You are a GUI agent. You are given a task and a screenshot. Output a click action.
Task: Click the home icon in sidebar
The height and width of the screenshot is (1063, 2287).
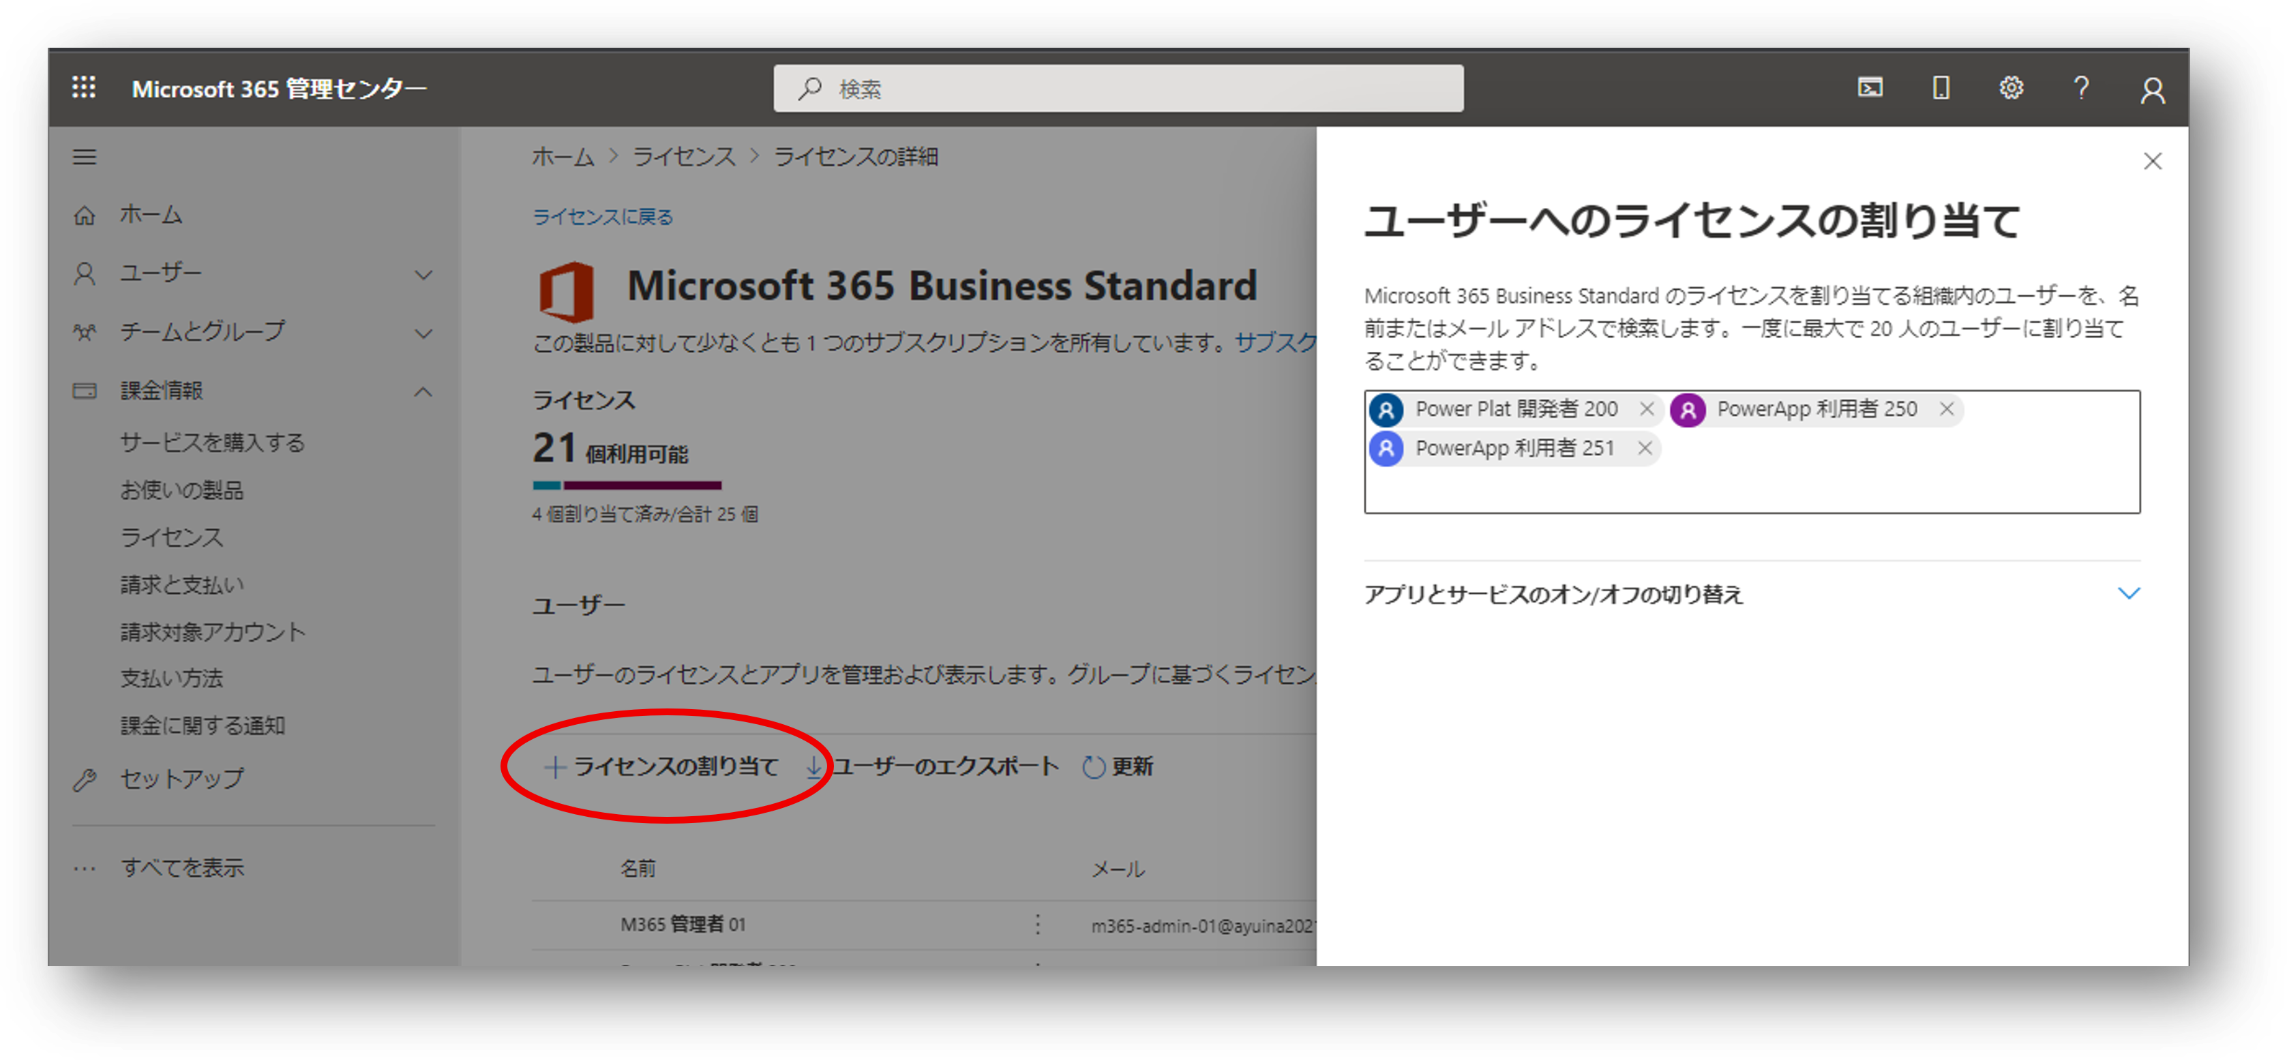pyautogui.click(x=85, y=215)
